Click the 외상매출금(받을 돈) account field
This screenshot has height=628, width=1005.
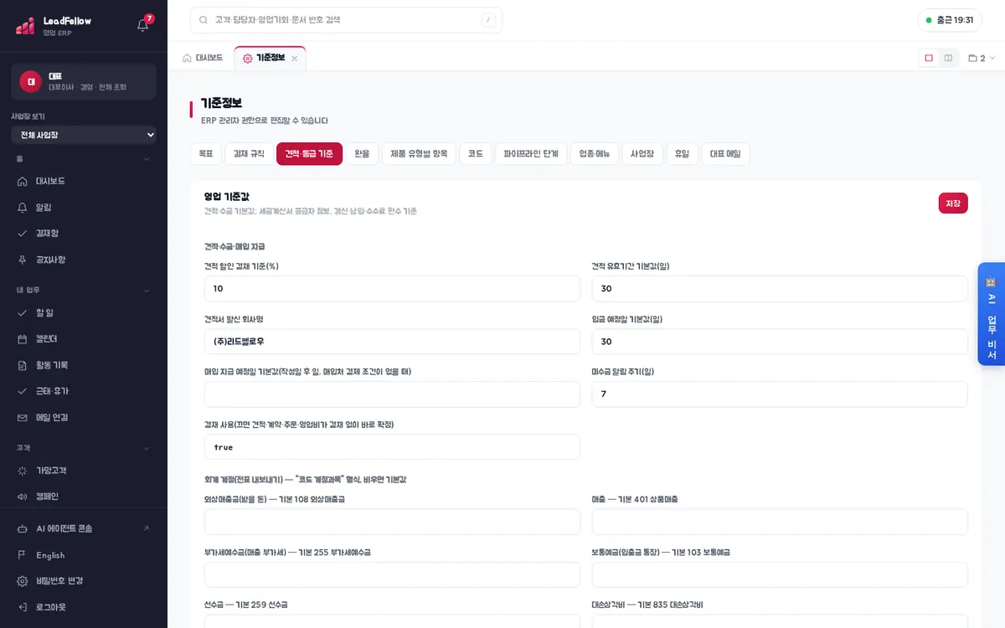392,522
